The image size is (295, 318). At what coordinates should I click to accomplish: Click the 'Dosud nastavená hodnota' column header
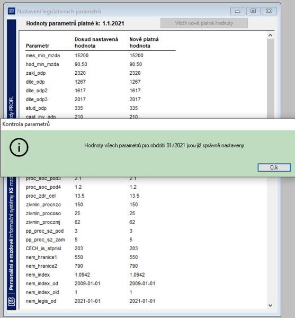coord(96,42)
